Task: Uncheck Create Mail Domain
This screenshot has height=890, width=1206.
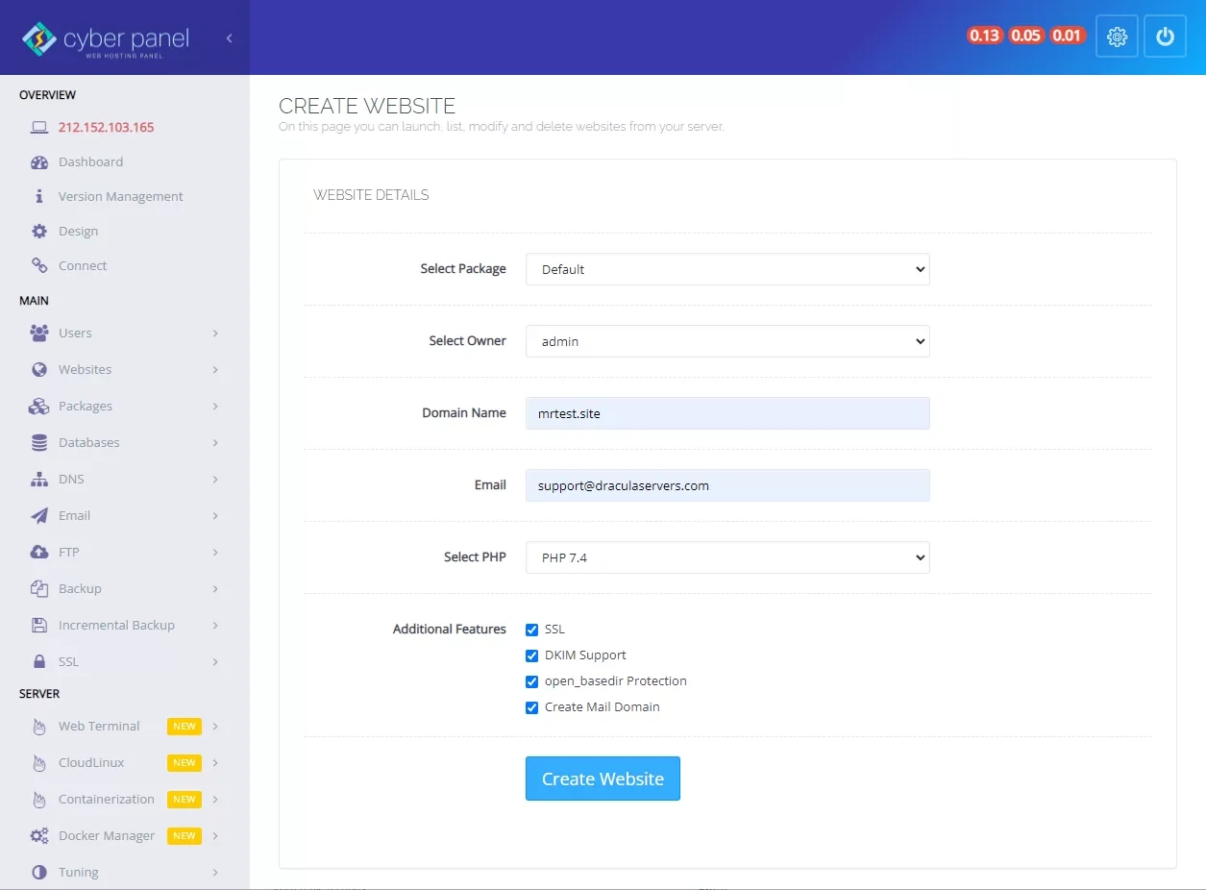Action: (532, 707)
